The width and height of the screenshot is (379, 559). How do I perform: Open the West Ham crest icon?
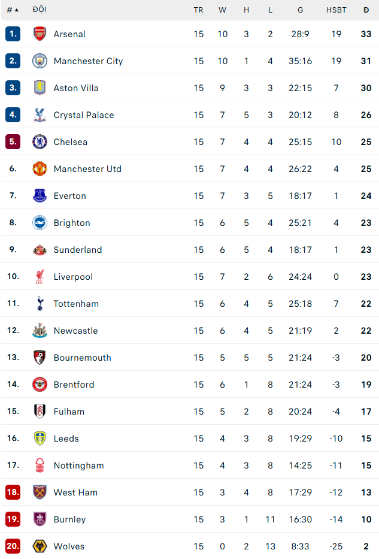pos(40,492)
